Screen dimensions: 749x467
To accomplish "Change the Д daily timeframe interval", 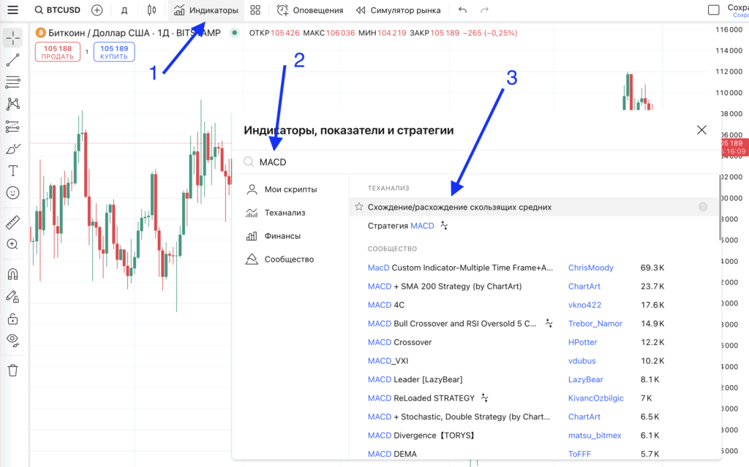I will 124,10.
